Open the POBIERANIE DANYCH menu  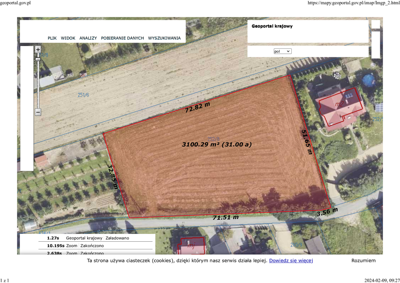pyautogui.click(x=122, y=38)
